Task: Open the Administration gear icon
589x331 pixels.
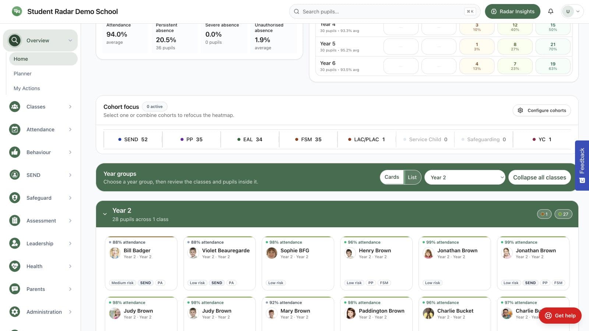Action: pyautogui.click(x=15, y=312)
